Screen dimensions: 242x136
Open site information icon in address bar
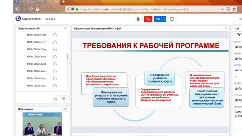point(69,9)
